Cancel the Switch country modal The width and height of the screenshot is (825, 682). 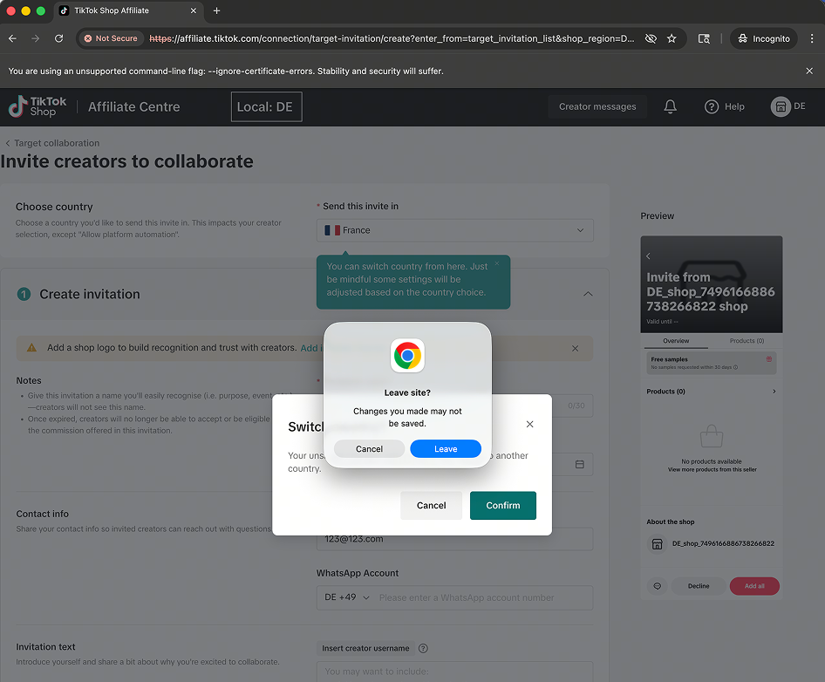(431, 505)
